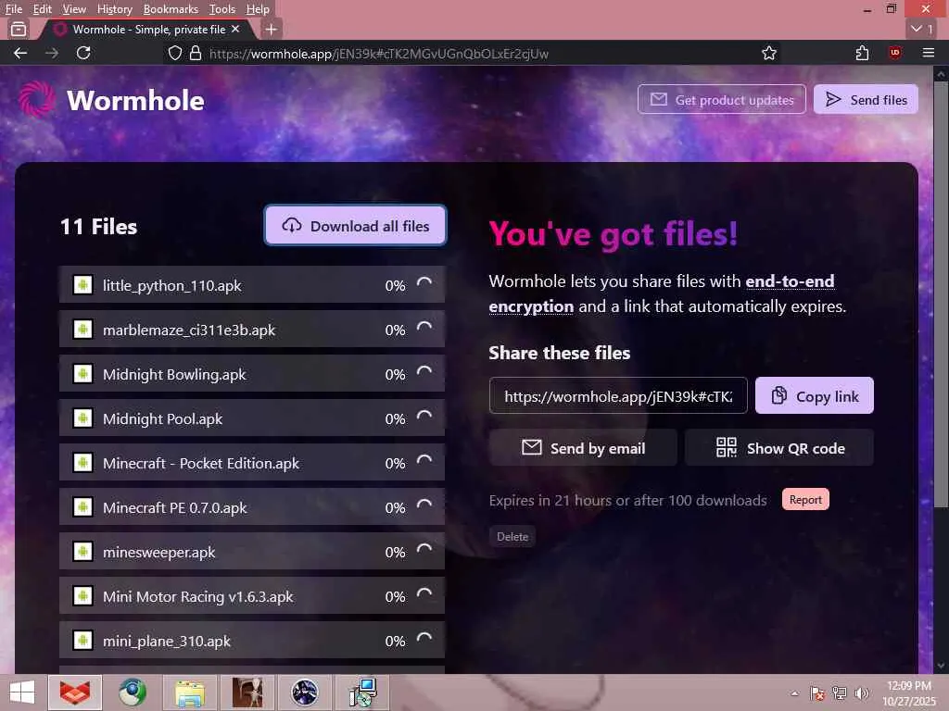Download Midnight Pool.apk file
The width and height of the screenshot is (949, 711).
252,418
